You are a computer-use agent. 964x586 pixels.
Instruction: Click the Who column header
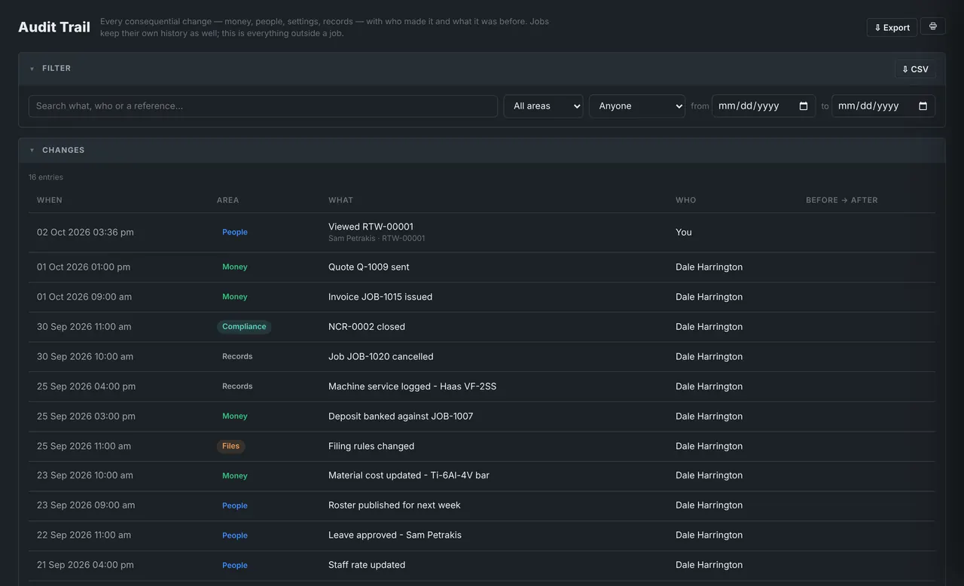(686, 200)
